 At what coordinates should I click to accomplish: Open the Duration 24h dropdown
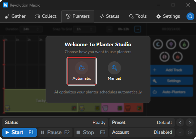[31, 29]
